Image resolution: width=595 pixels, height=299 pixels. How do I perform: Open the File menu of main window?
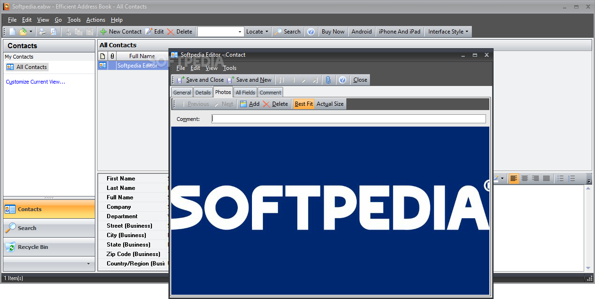pos(12,20)
